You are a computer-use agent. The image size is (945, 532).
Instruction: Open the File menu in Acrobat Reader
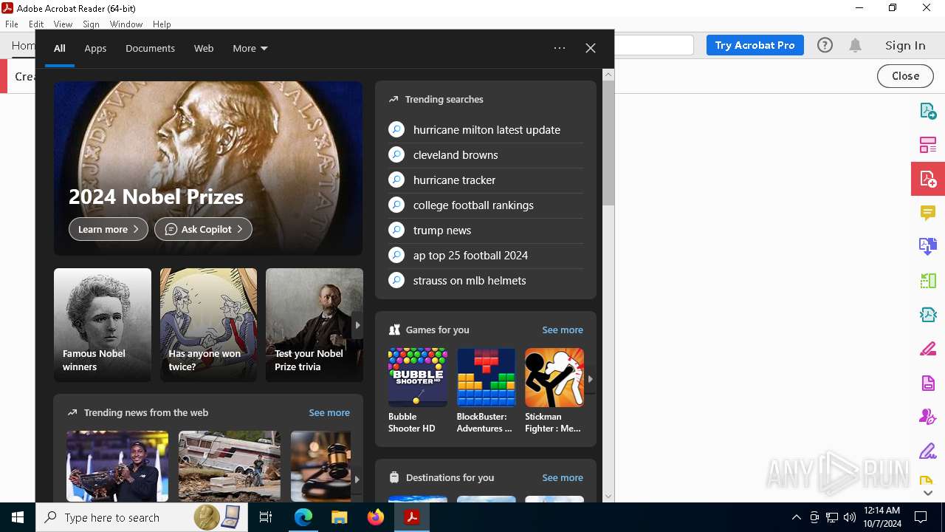[x=12, y=24]
